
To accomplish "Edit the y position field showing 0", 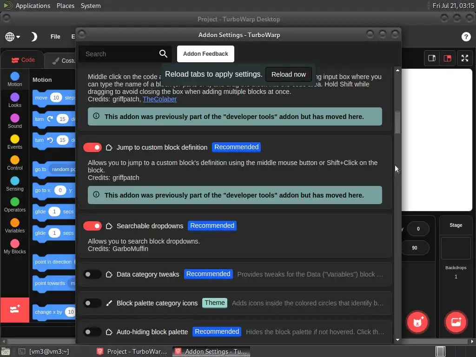I will click(418, 229).
